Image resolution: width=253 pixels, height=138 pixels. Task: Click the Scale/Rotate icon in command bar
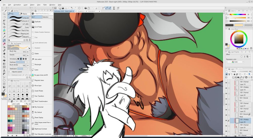pos(89,8)
